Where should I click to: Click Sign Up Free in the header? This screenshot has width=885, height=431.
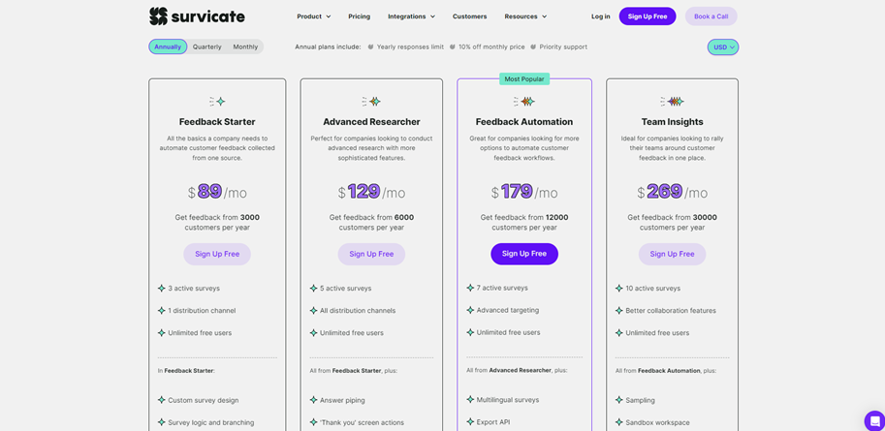[648, 16]
